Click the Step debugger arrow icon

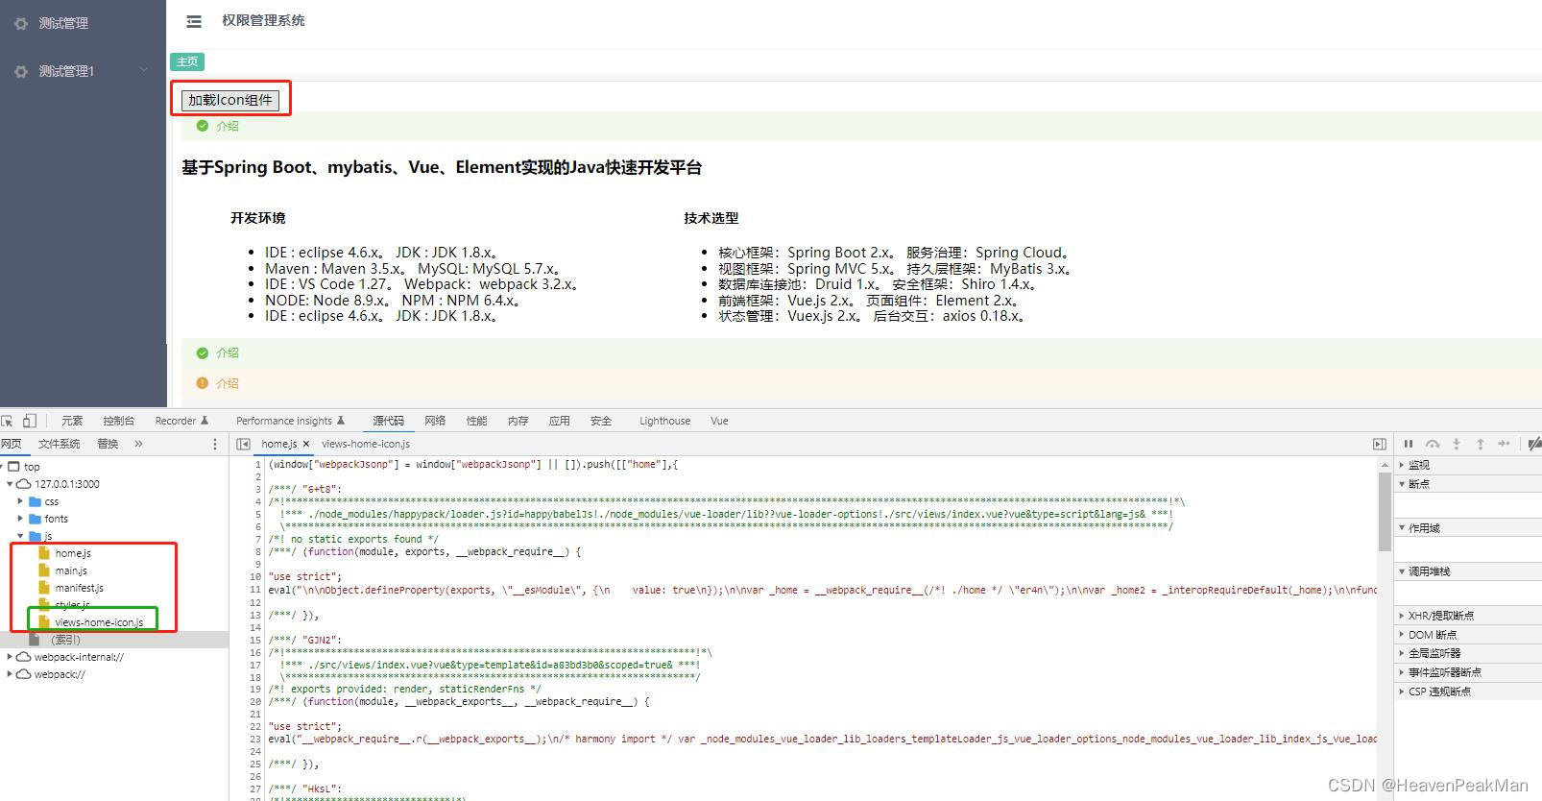pyautogui.click(x=1505, y=444)
